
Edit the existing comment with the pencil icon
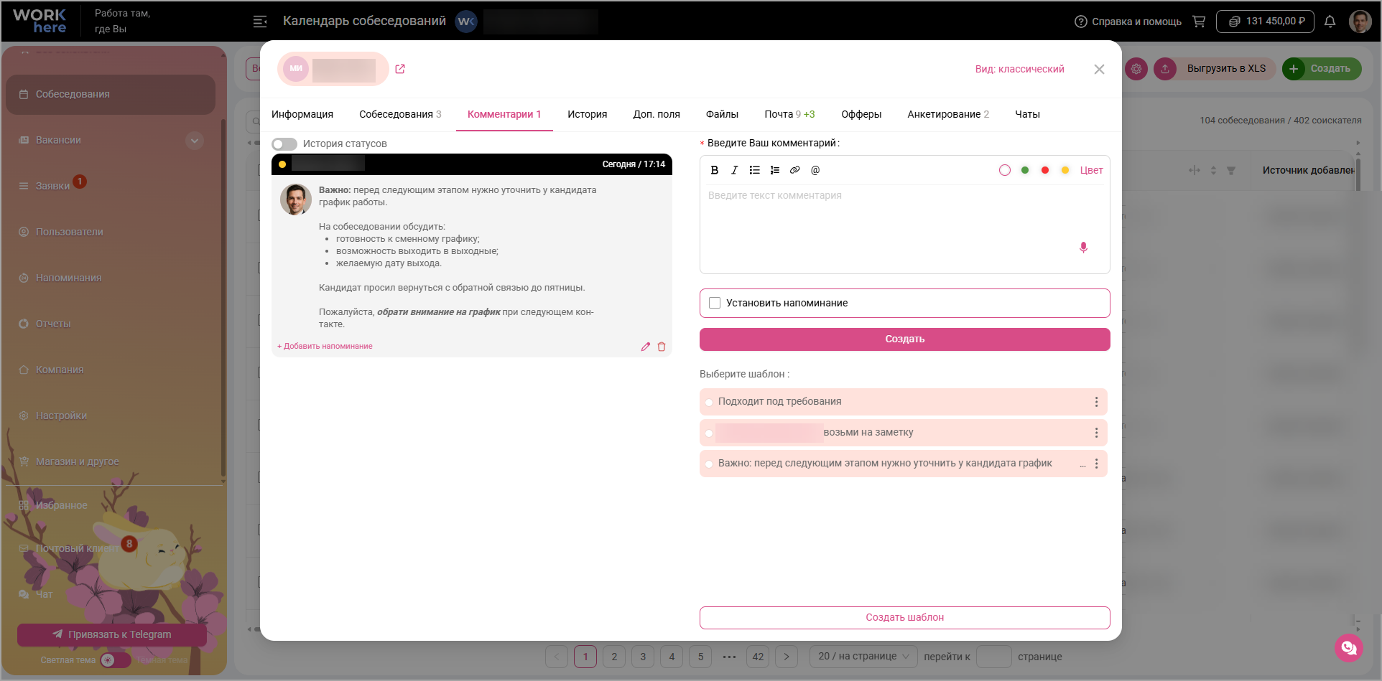point(646,347)
